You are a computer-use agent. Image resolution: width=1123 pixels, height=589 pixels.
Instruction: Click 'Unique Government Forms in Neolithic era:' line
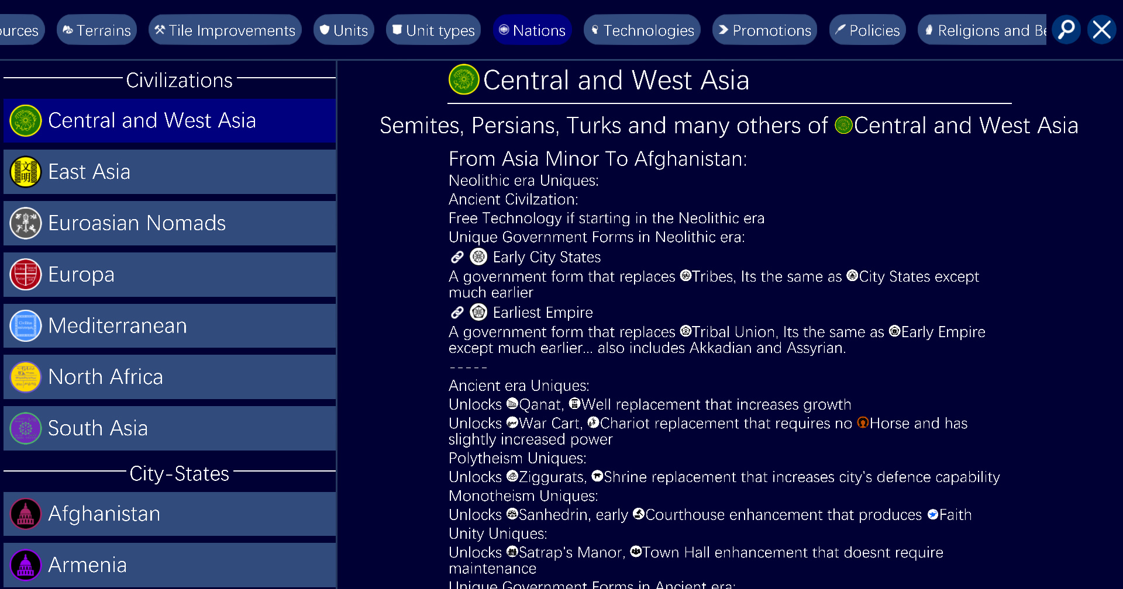597,237
